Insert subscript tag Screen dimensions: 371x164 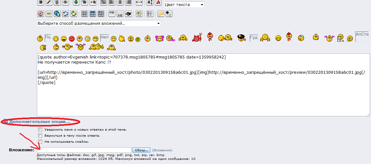coord(120,14)
